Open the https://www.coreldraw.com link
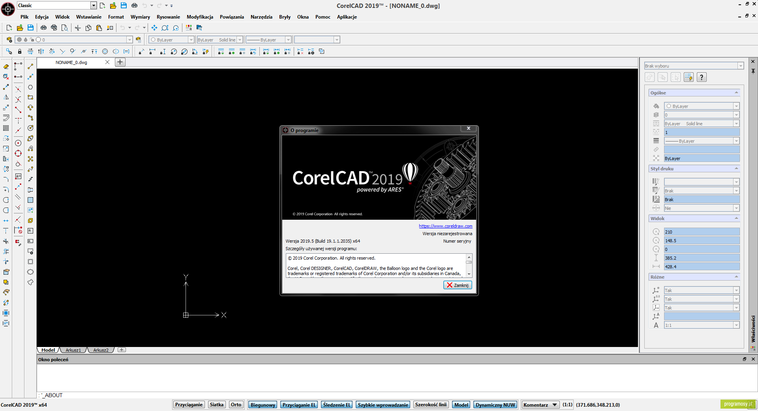Image resolution: width=758 pixels, height=411 pixels. coord(445,226)
